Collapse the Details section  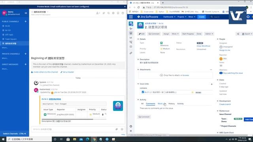coord(138,39)
